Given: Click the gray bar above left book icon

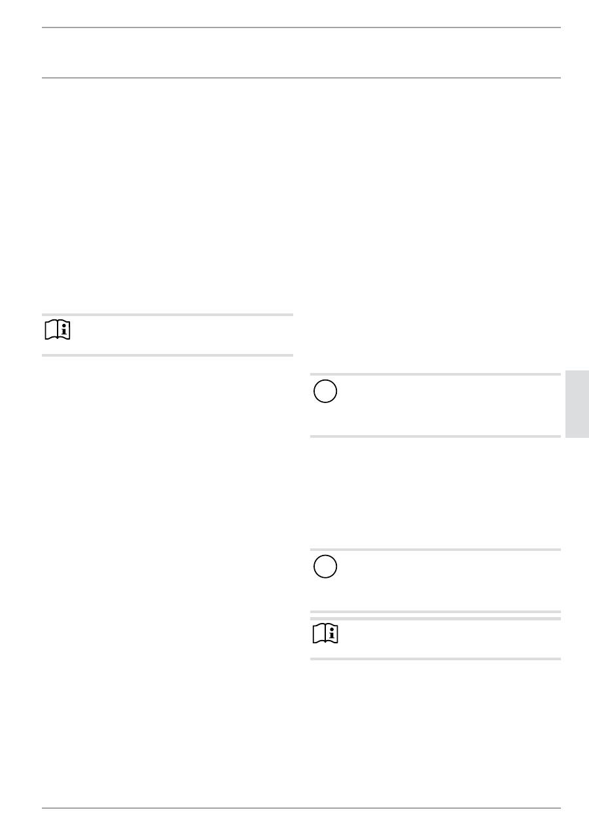Looking at the screenshot, I should pos(167,315).
